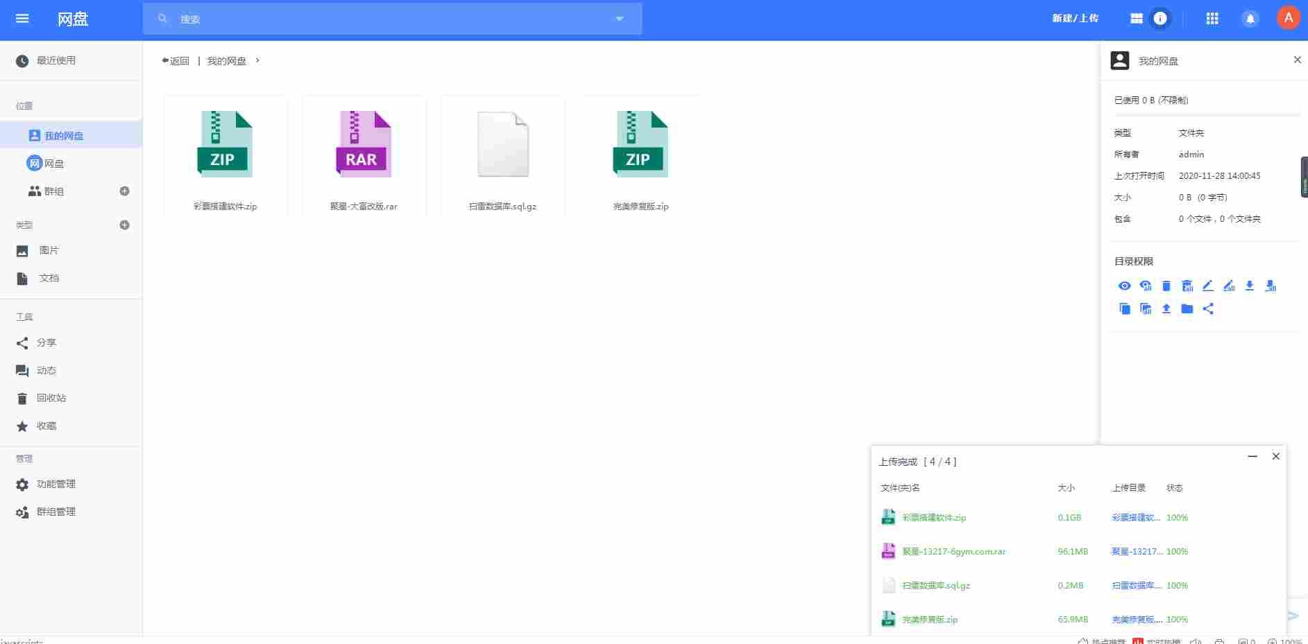Click the trash-with-bars delete permission icon
Screen dimensions: 1308x644
pos(1187,286)
